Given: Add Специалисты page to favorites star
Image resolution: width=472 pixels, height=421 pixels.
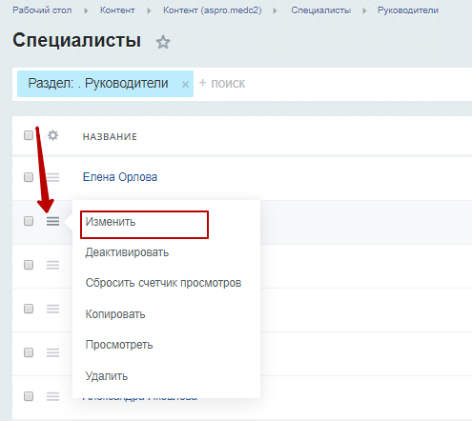Looking at the screenshot, I should pos(163,42).
